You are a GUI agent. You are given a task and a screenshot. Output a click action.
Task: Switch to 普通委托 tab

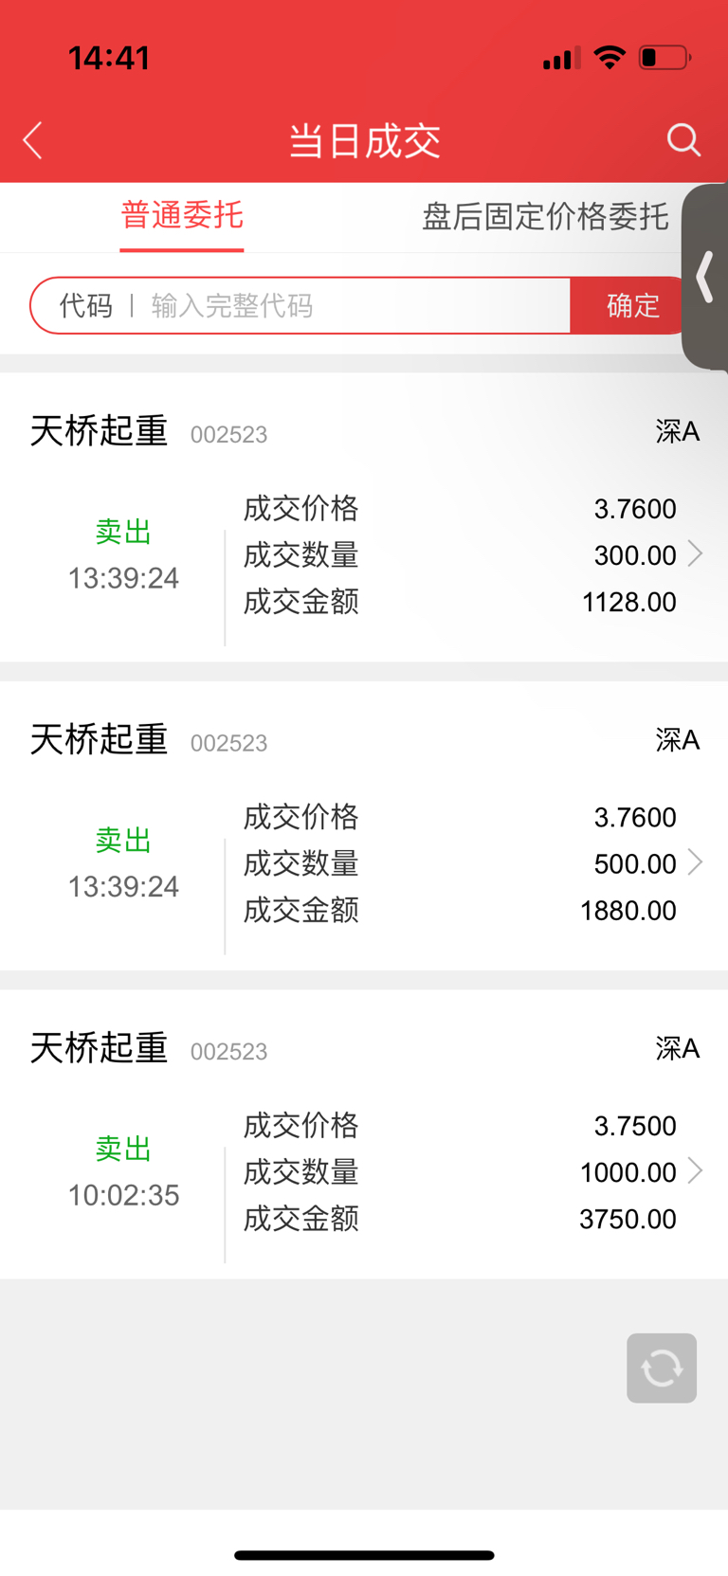tap(182, 215)
